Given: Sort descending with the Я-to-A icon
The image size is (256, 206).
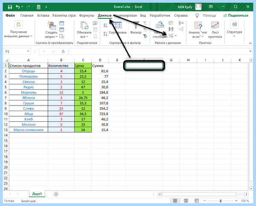Looking at the screenshot, I should tap(105, 34).
